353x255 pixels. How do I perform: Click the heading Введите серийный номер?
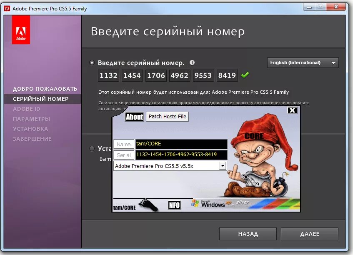tap(168, 32)
